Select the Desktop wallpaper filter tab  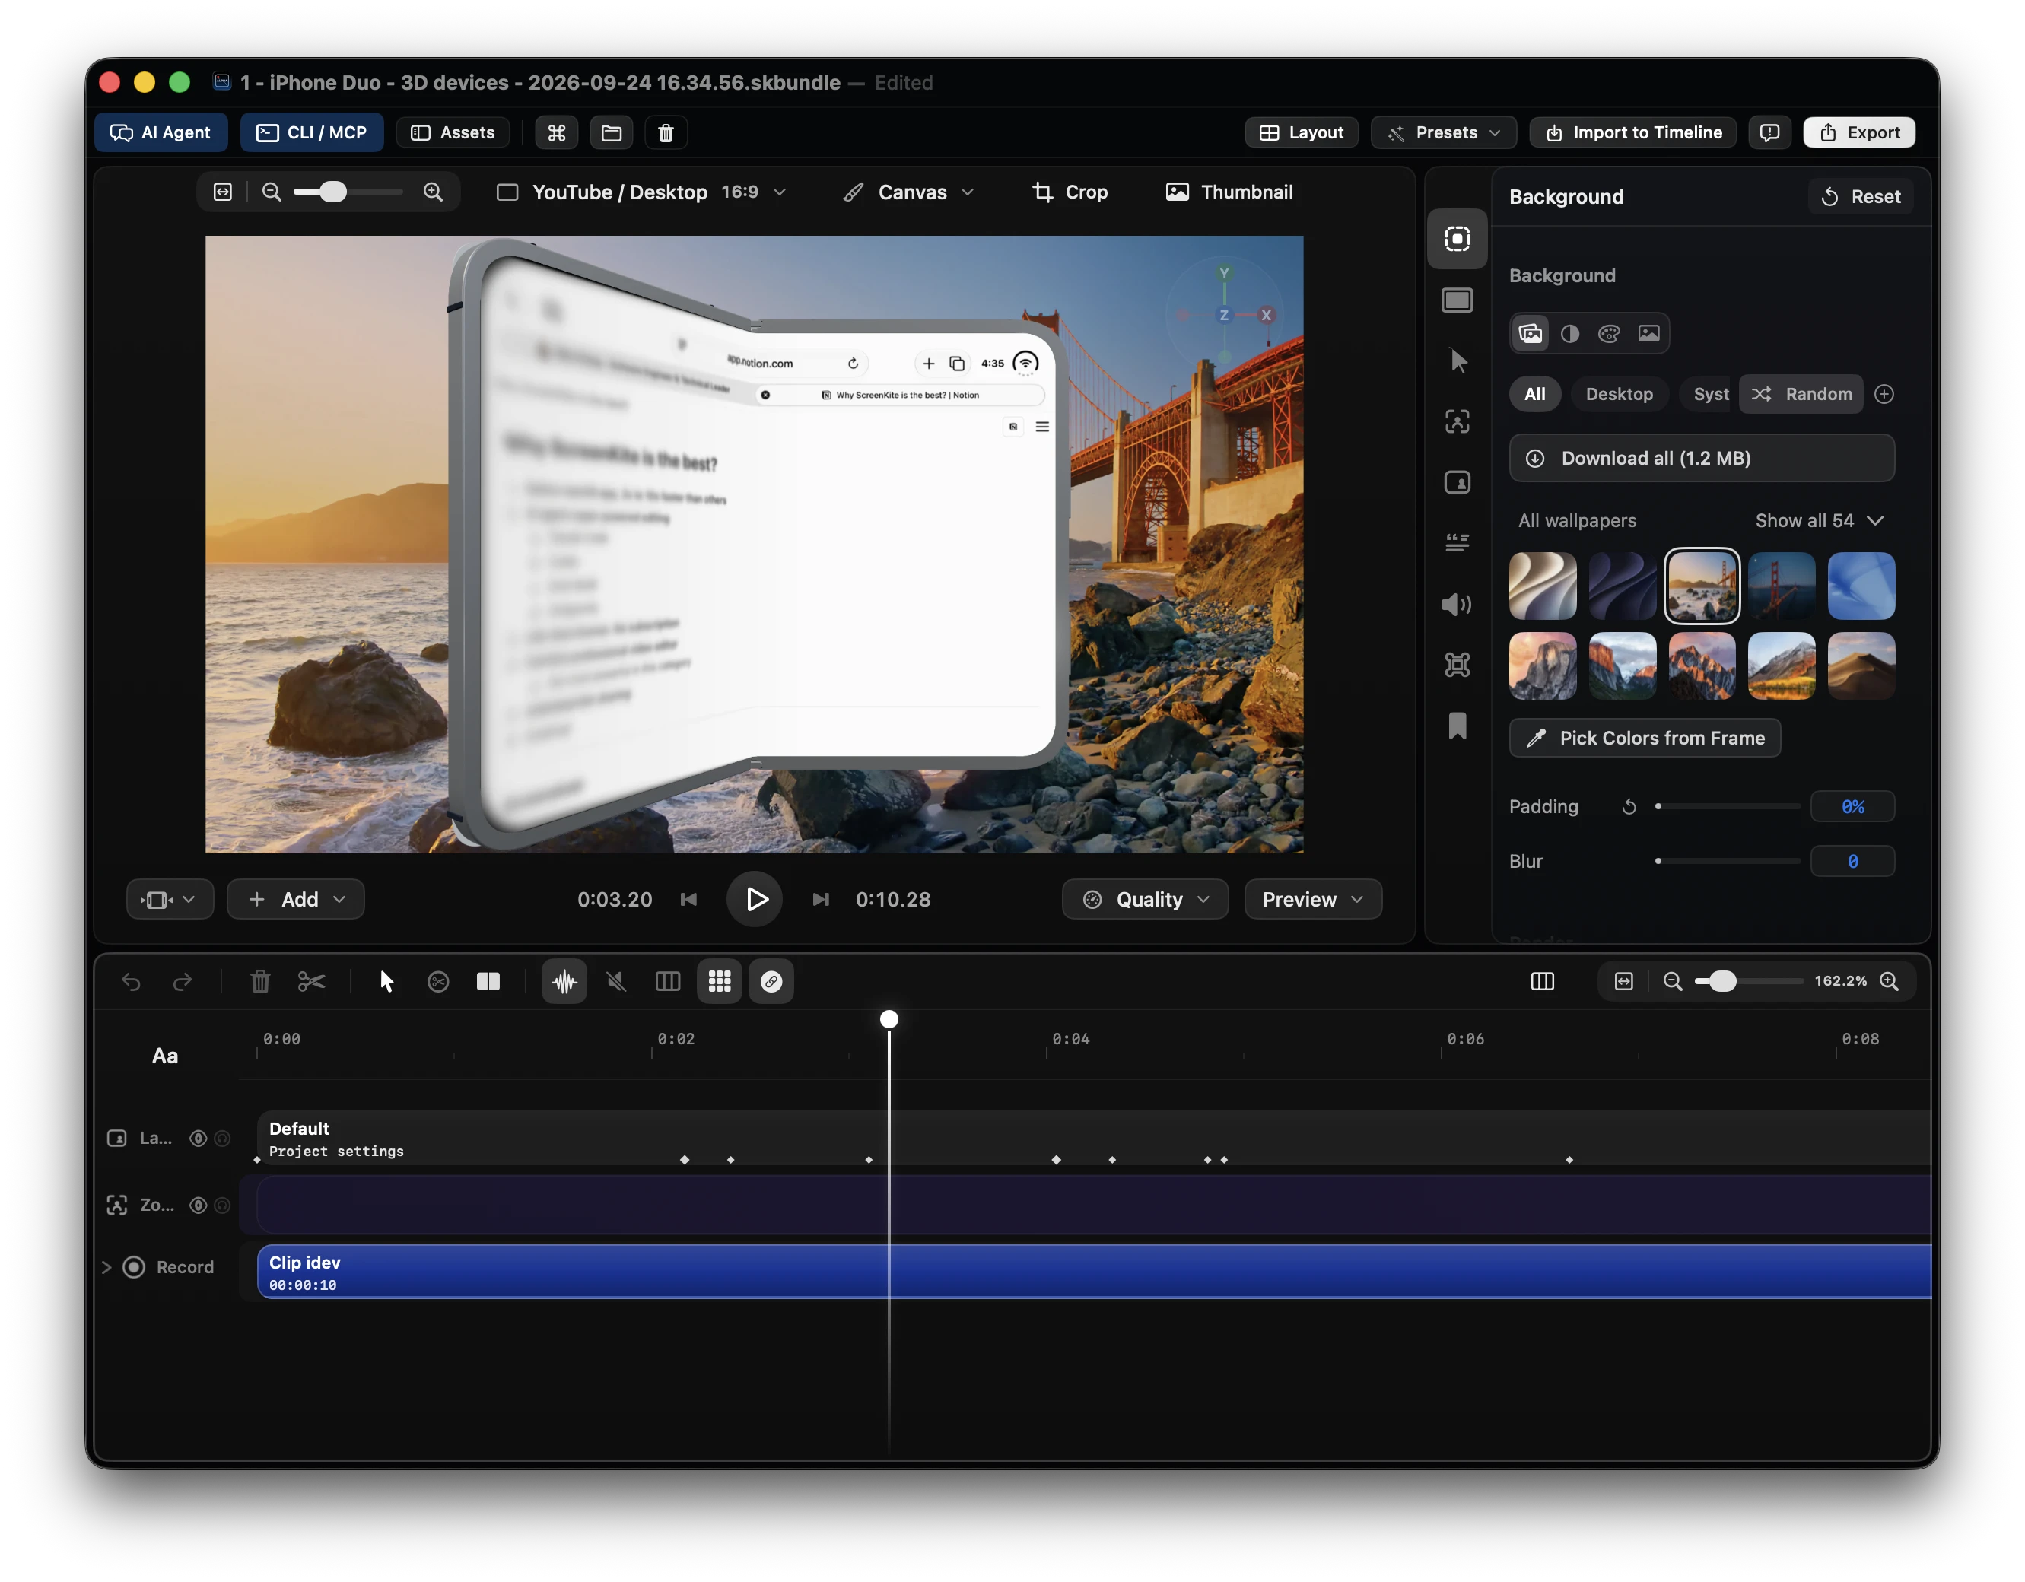click(x=1619, y=394)
